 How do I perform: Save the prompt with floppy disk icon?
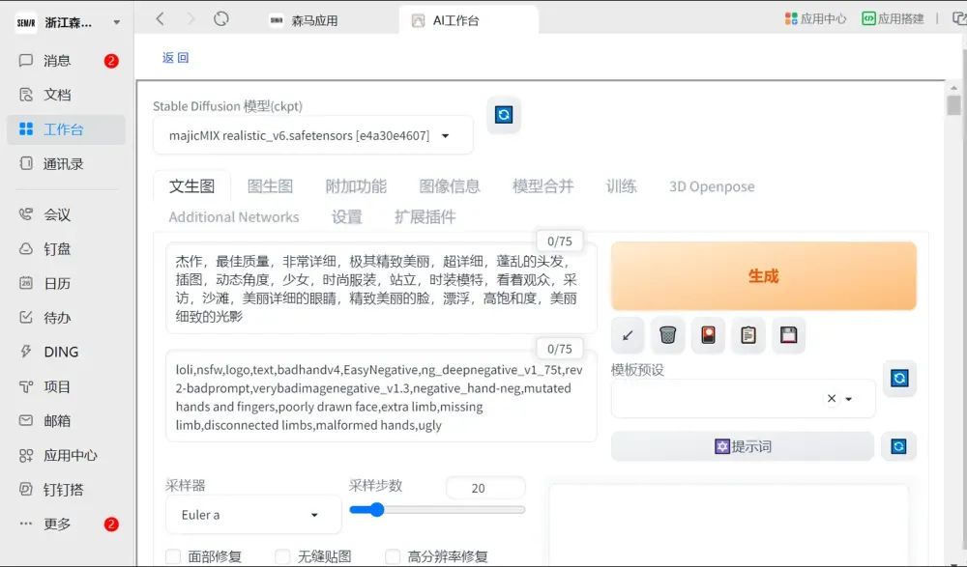789,335
